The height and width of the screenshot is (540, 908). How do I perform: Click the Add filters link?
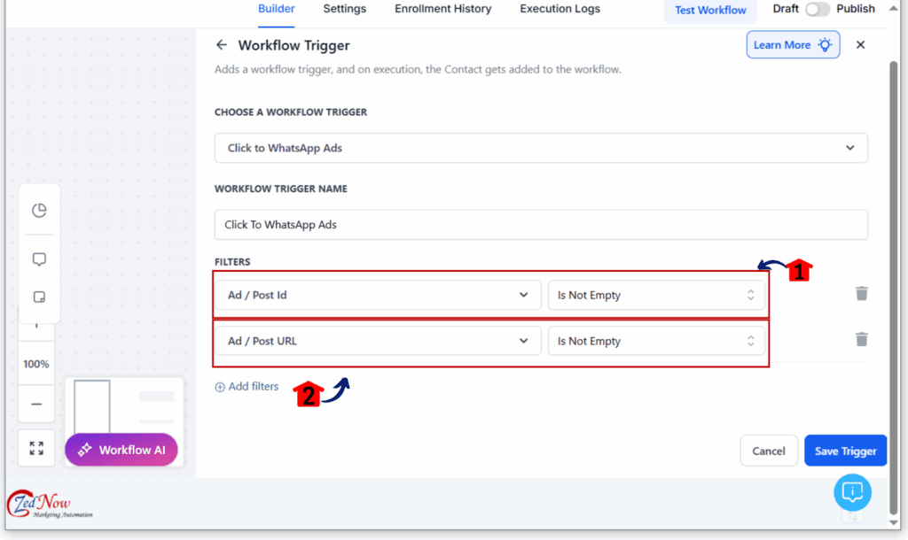pyautogui.click(x=247, y=387)
